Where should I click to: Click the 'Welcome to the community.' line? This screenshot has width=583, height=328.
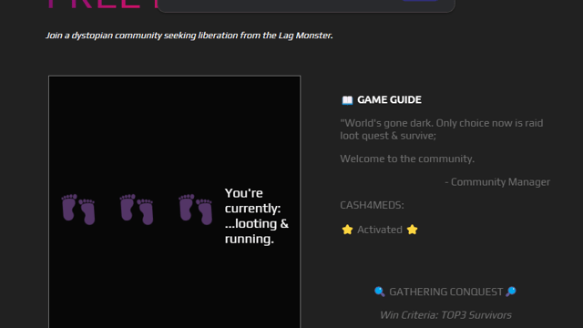pyautogui.click(x=407, y=159)
